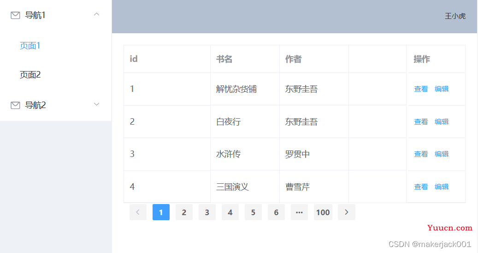Open 查看 for 三国演义
478x253 pixels.
coord(421,187)
